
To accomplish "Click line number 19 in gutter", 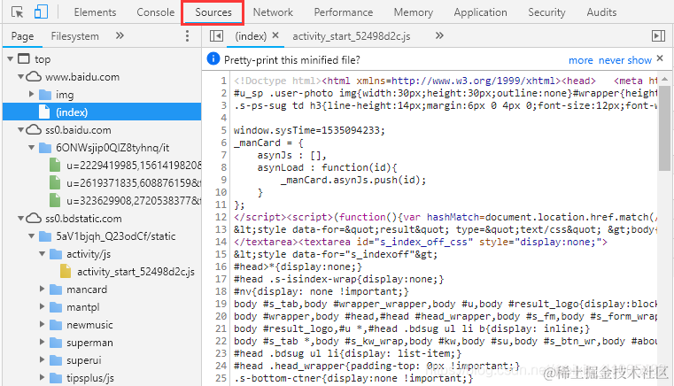I will click(x=221, y=304).
